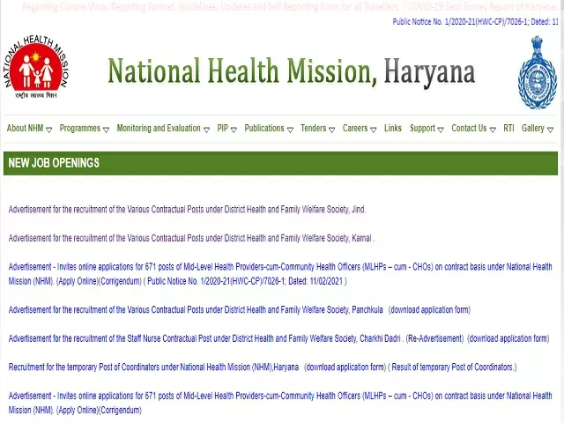Open the Gallery menu

pyautogui.click(x=532, y=129)
